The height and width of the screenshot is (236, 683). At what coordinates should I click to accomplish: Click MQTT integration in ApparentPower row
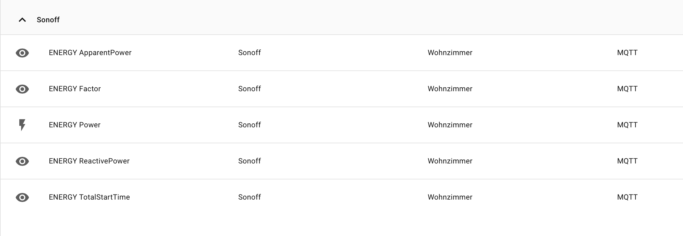click(627, 53)
